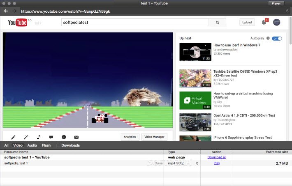
Task: Open the mp4 360p format dropdown
Action: point(183,163)
